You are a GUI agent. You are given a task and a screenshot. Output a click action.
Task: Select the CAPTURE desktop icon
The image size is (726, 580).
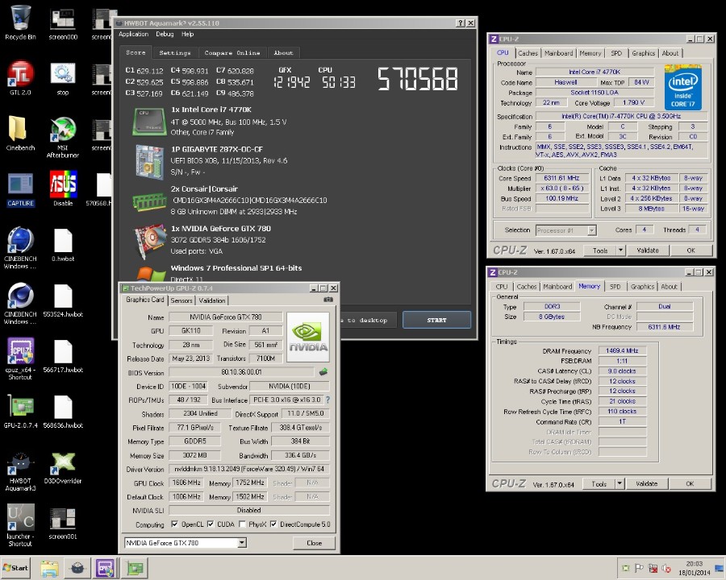pos(20,189)
